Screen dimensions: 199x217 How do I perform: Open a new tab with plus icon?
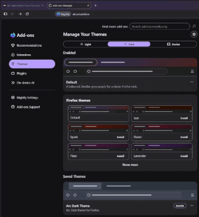click(95, 5)
